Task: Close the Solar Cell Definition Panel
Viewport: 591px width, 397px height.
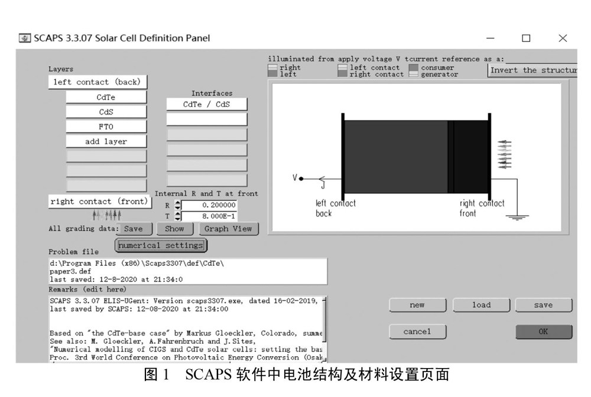Action: pos(563,38)
